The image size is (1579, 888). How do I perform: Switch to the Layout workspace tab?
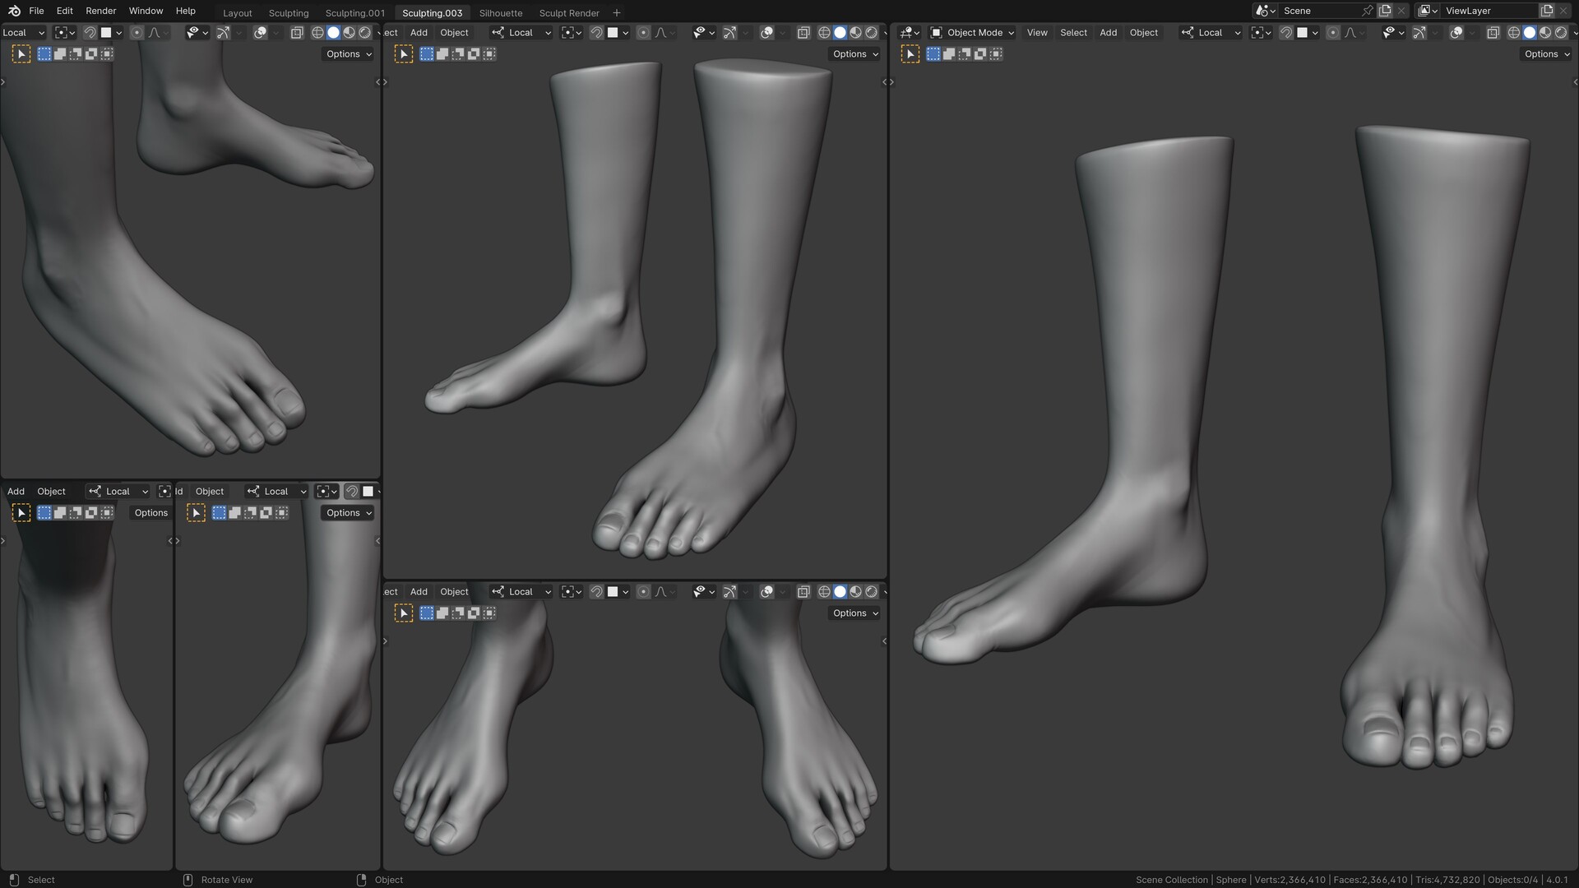pyautogui.click(x=237, y=12)
